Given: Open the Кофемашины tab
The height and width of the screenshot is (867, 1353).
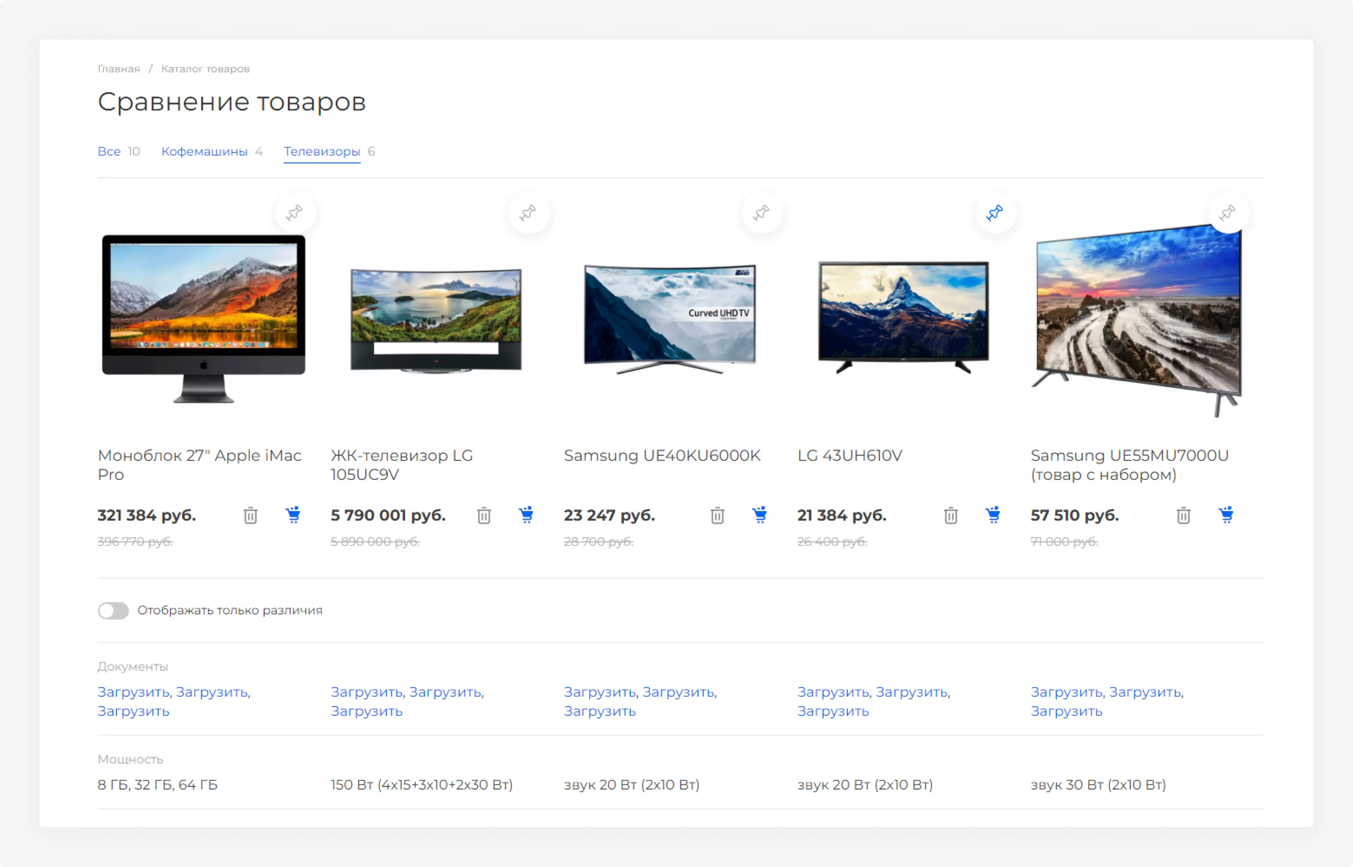Looking at the screenshot, I should point(204,151).
